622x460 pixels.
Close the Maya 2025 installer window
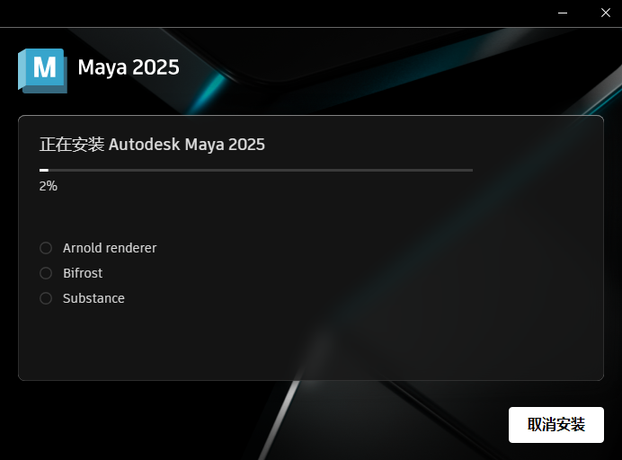click(x=605, y=13)
